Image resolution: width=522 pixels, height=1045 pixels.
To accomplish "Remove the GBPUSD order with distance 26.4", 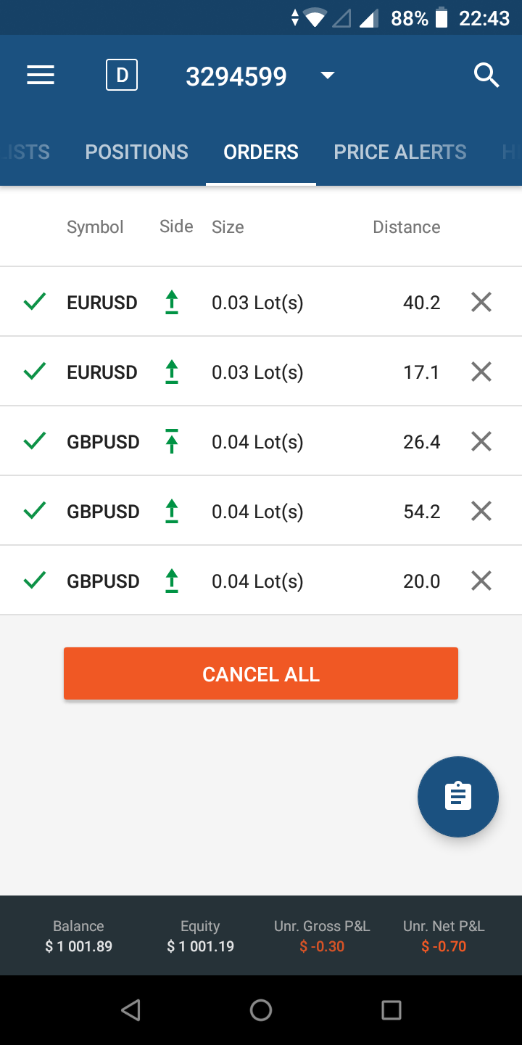I will pos(481,441).
